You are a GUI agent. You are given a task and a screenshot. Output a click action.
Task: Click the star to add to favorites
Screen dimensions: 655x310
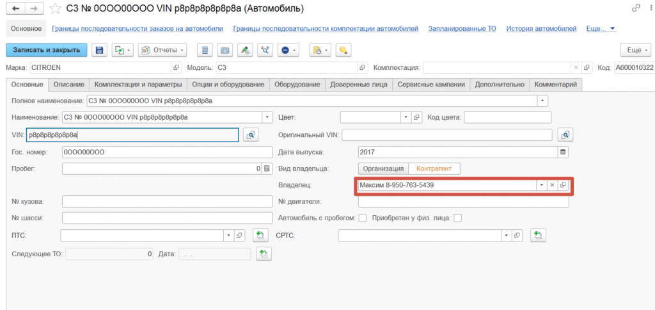(x=56, y=9)
